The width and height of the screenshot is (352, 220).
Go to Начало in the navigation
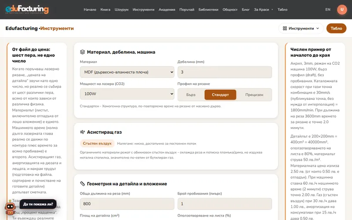pyautogui.click(x=90, y=10)
